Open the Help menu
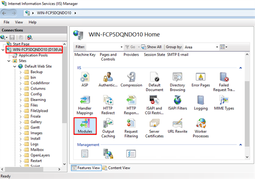This screenshot has height=179, width=255. pyautogui.click(x=32, y=22)
